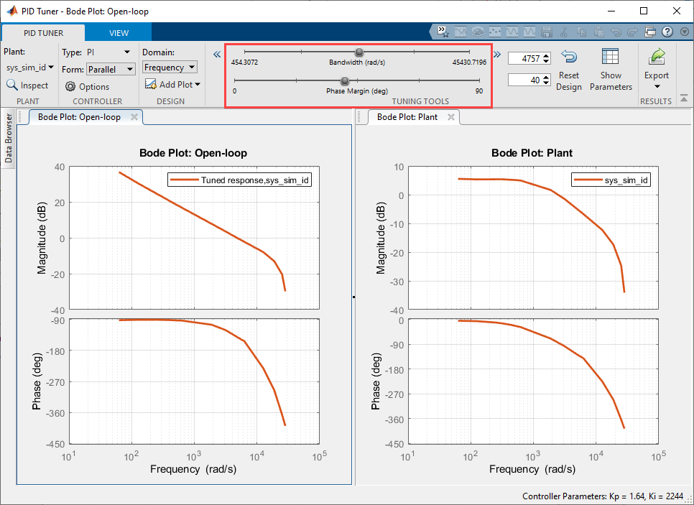Click the MATLAB logo in title bar
Screen dimensions: 694x505
[12, 11]
